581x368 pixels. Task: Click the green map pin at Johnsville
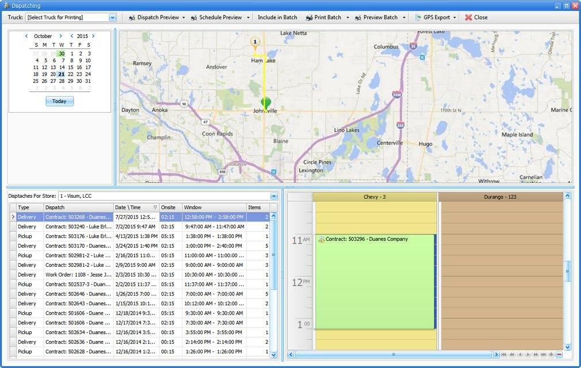coord(265,103)
